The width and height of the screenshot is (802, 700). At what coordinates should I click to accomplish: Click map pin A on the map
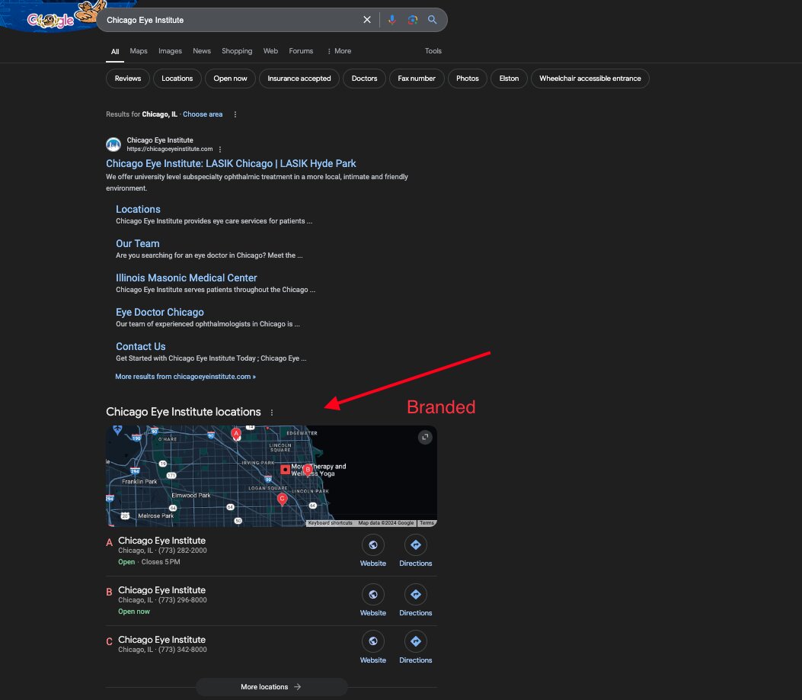236,434
